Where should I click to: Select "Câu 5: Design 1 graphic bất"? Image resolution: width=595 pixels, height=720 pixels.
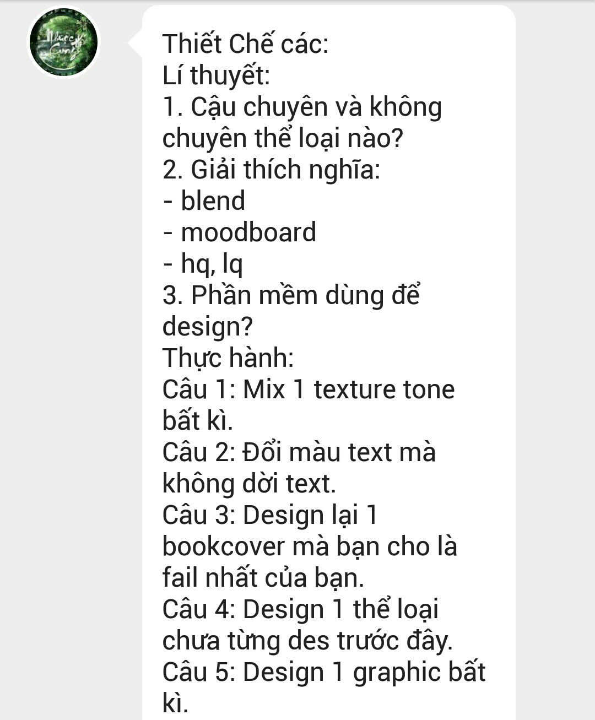[x=324, y=673]
